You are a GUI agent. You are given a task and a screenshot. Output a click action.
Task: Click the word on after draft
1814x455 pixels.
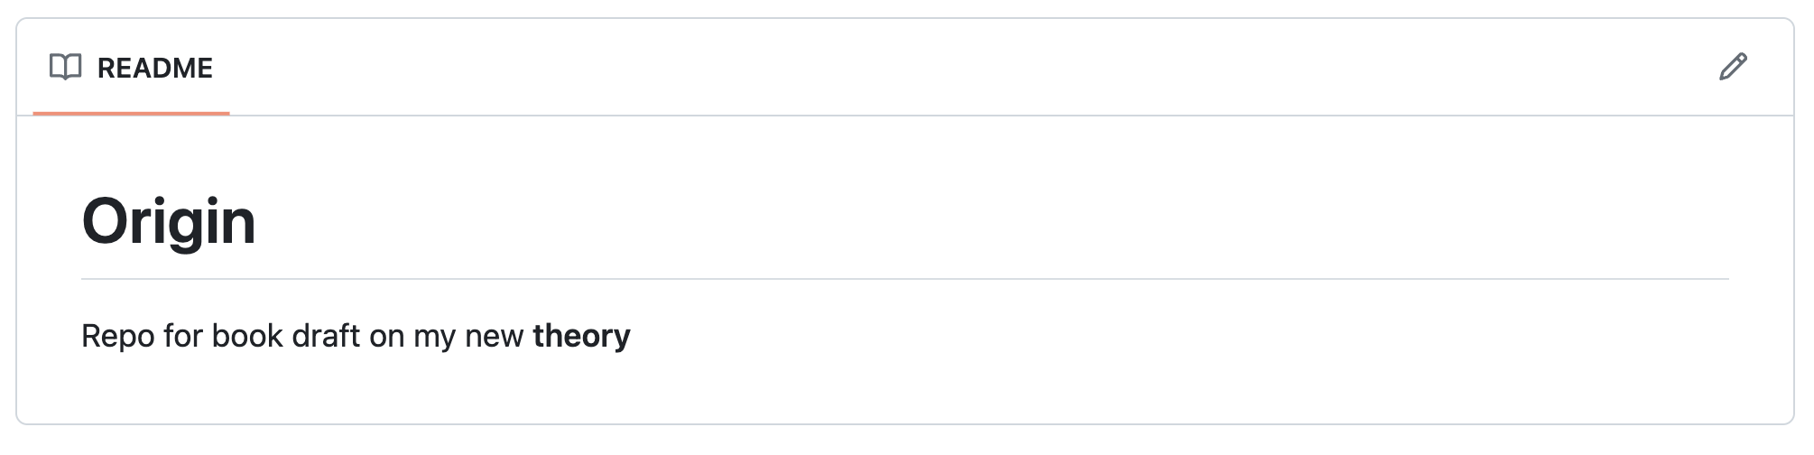tap(386, 337)
